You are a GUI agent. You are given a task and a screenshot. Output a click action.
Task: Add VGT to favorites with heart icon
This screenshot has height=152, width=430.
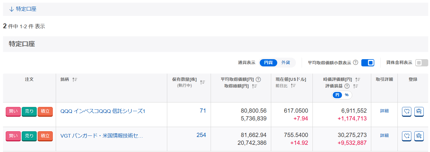pyautogui.click(x=407, y=136)
